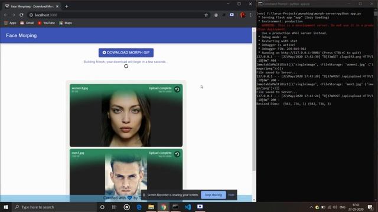The height and width of the screenshot is (212, 378).
Task: Click the men1.jpg face thumbnail
Action: click(x=126, y=175)
